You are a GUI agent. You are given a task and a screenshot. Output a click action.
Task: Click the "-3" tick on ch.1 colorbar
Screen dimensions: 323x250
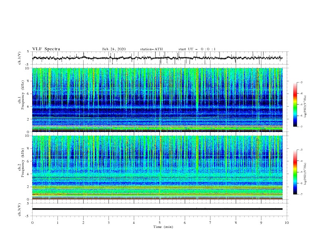tap(301, 82)
